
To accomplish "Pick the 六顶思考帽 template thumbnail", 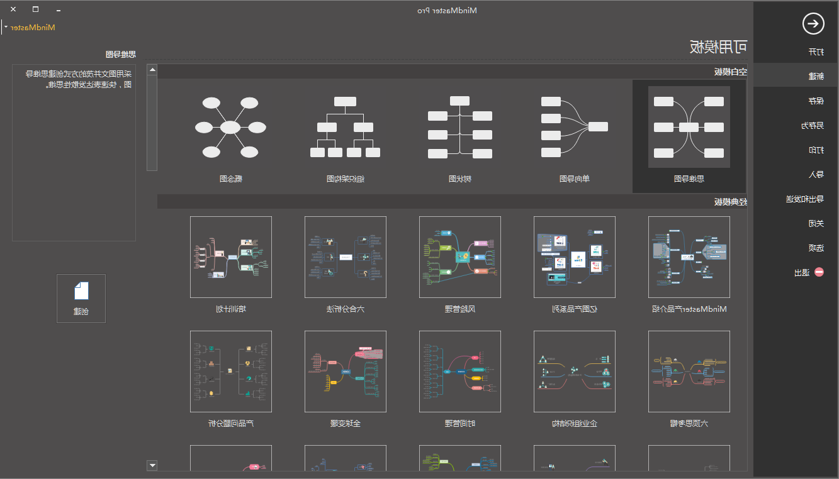I will [x=689, y=372].
